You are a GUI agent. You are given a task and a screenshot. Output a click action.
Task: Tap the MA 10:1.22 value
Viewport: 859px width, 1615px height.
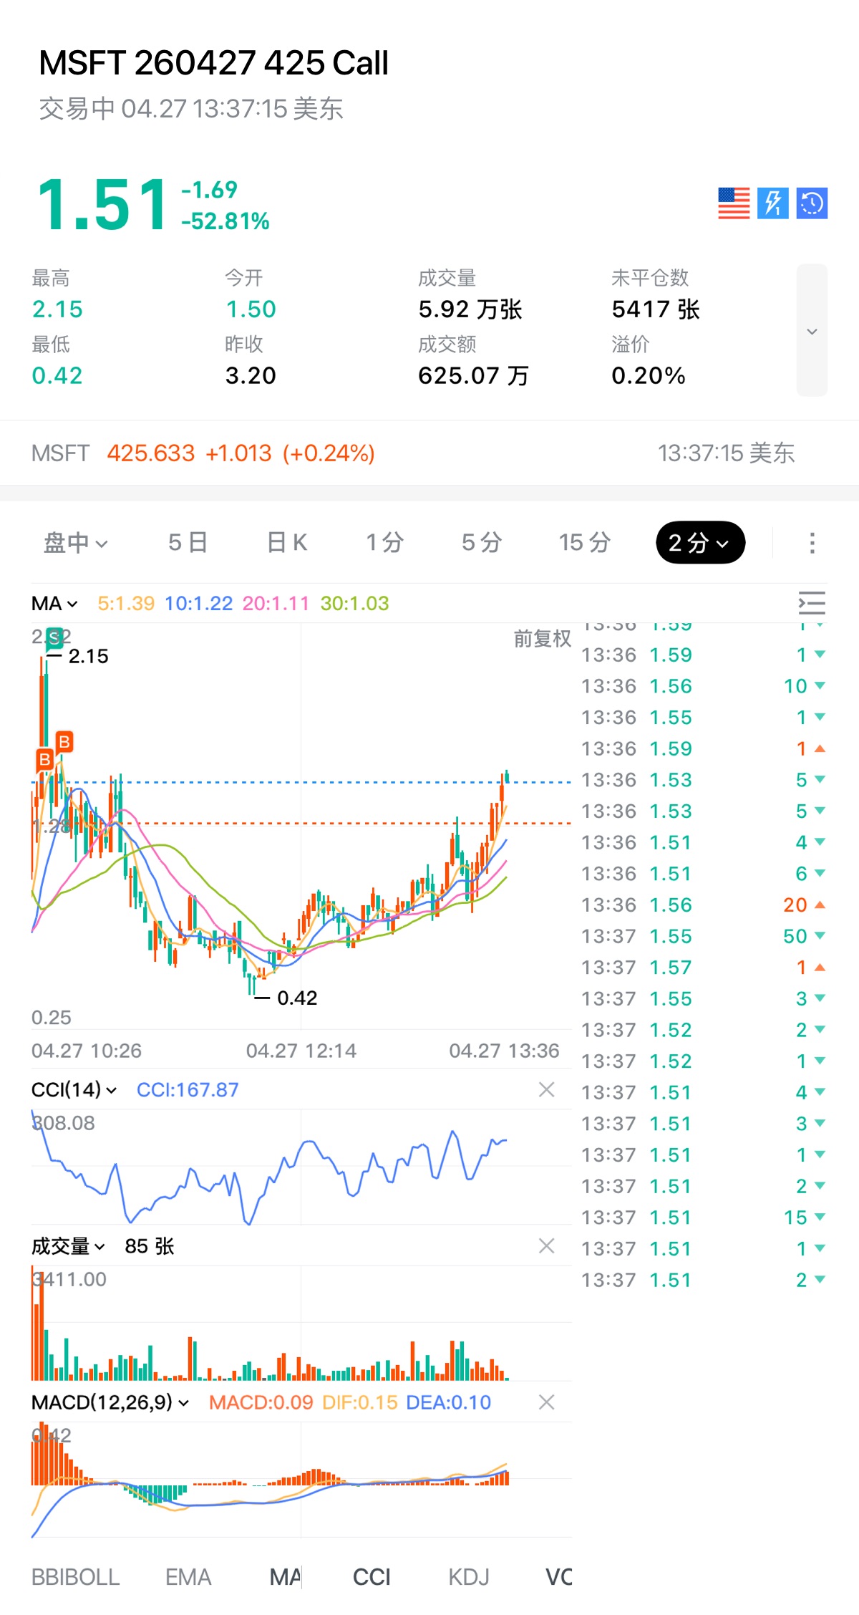[x=199, y=604]
